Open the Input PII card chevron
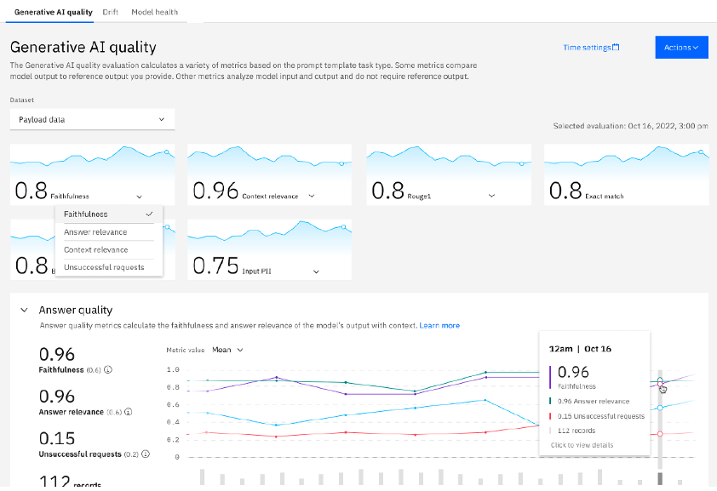This screenshot has height=491, width=717. 316,271
